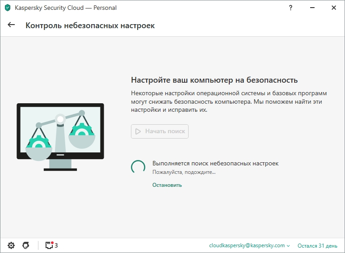Click the Начать поиск button

pos(160,131)
